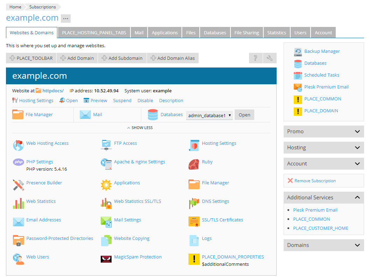Open the SSL/TLS Certificates icon
This screenshot has height=277, width=370.
194,222
